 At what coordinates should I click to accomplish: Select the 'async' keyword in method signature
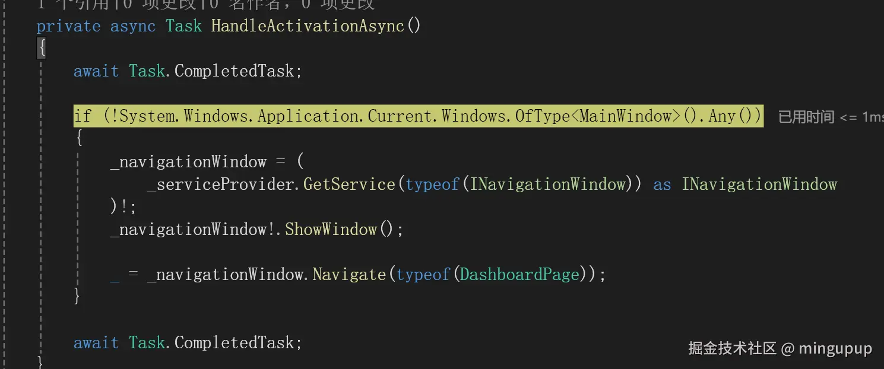coord(133,27)
